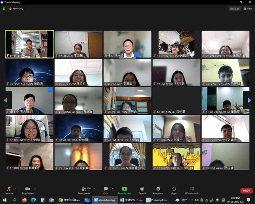Switch input language 中 indicator

click(217, 200)
